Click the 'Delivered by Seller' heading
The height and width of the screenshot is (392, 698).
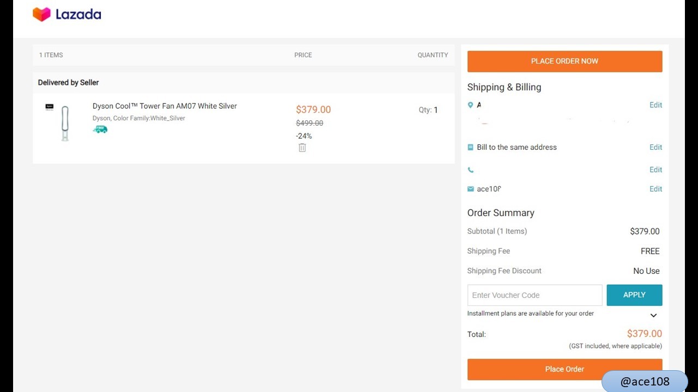tap(69, 83)
